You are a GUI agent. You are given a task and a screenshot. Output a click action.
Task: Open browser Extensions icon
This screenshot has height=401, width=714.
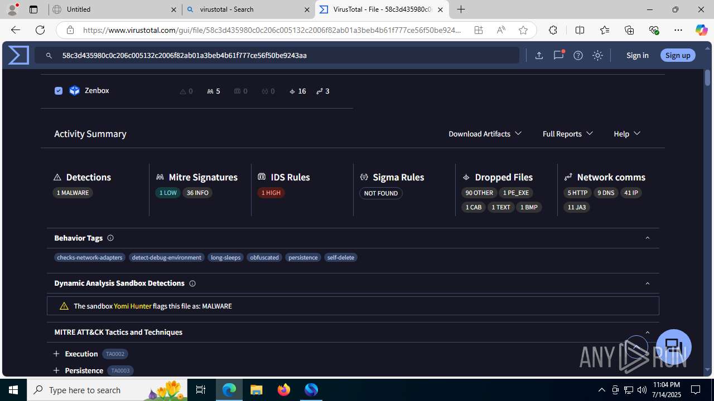pos(553,30)
